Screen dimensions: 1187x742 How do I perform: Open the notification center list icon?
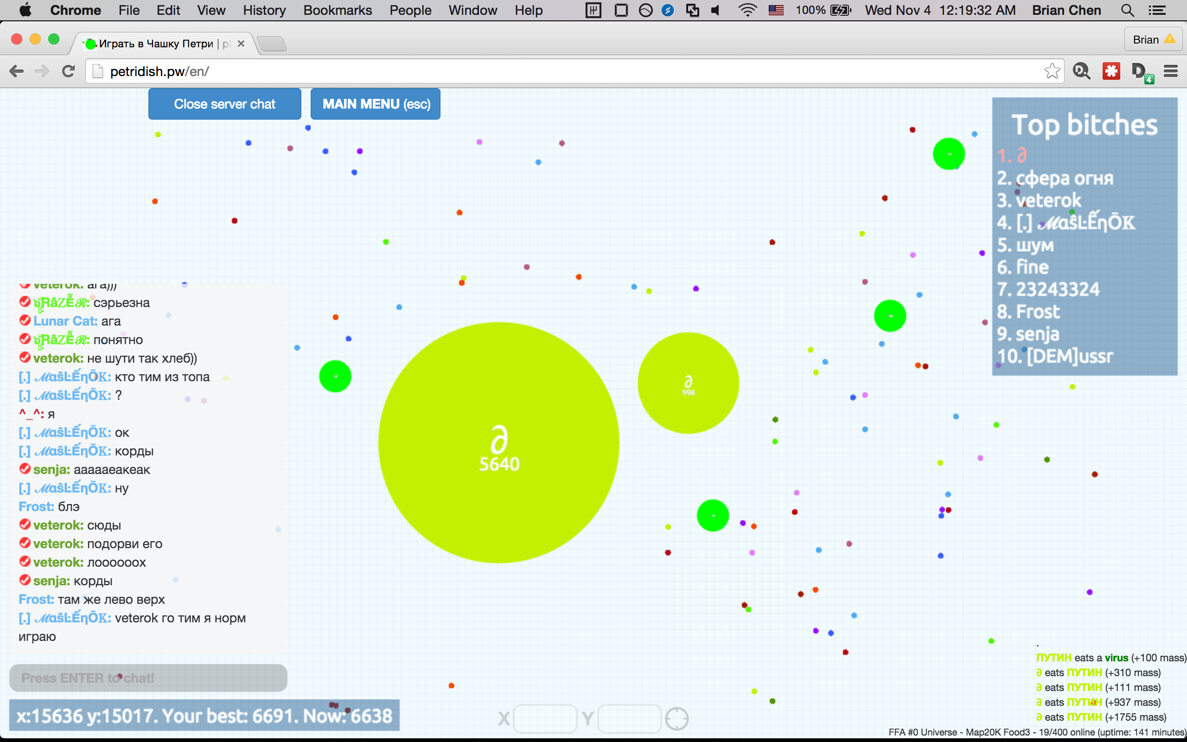(1157, 10)
